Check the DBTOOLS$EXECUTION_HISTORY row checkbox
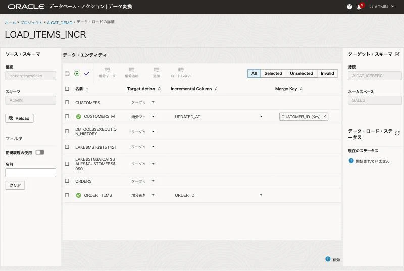404x271 pixels. coord(67,131)
